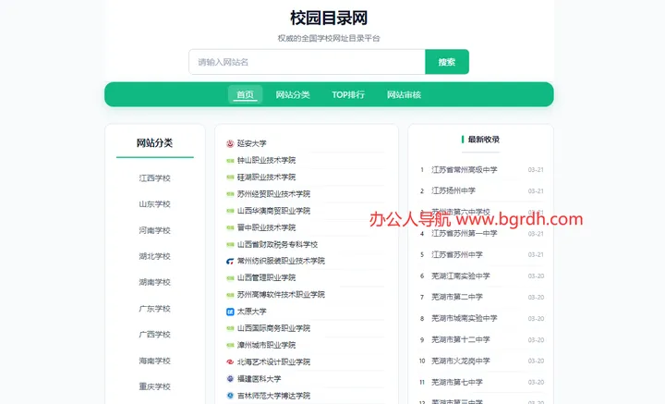Open 芜湖市第十二中学 in latest list
This screenshot has width=665, height=404.
click(x=461, y=339)
